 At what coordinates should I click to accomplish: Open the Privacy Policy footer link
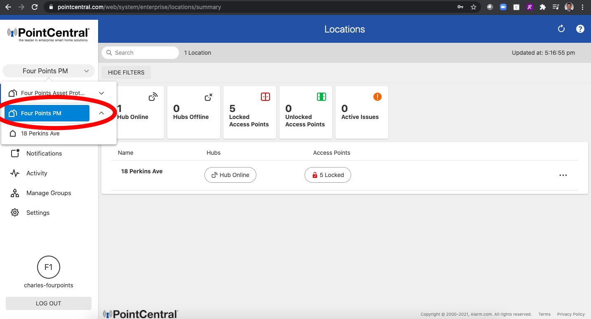tap(571, 314)
